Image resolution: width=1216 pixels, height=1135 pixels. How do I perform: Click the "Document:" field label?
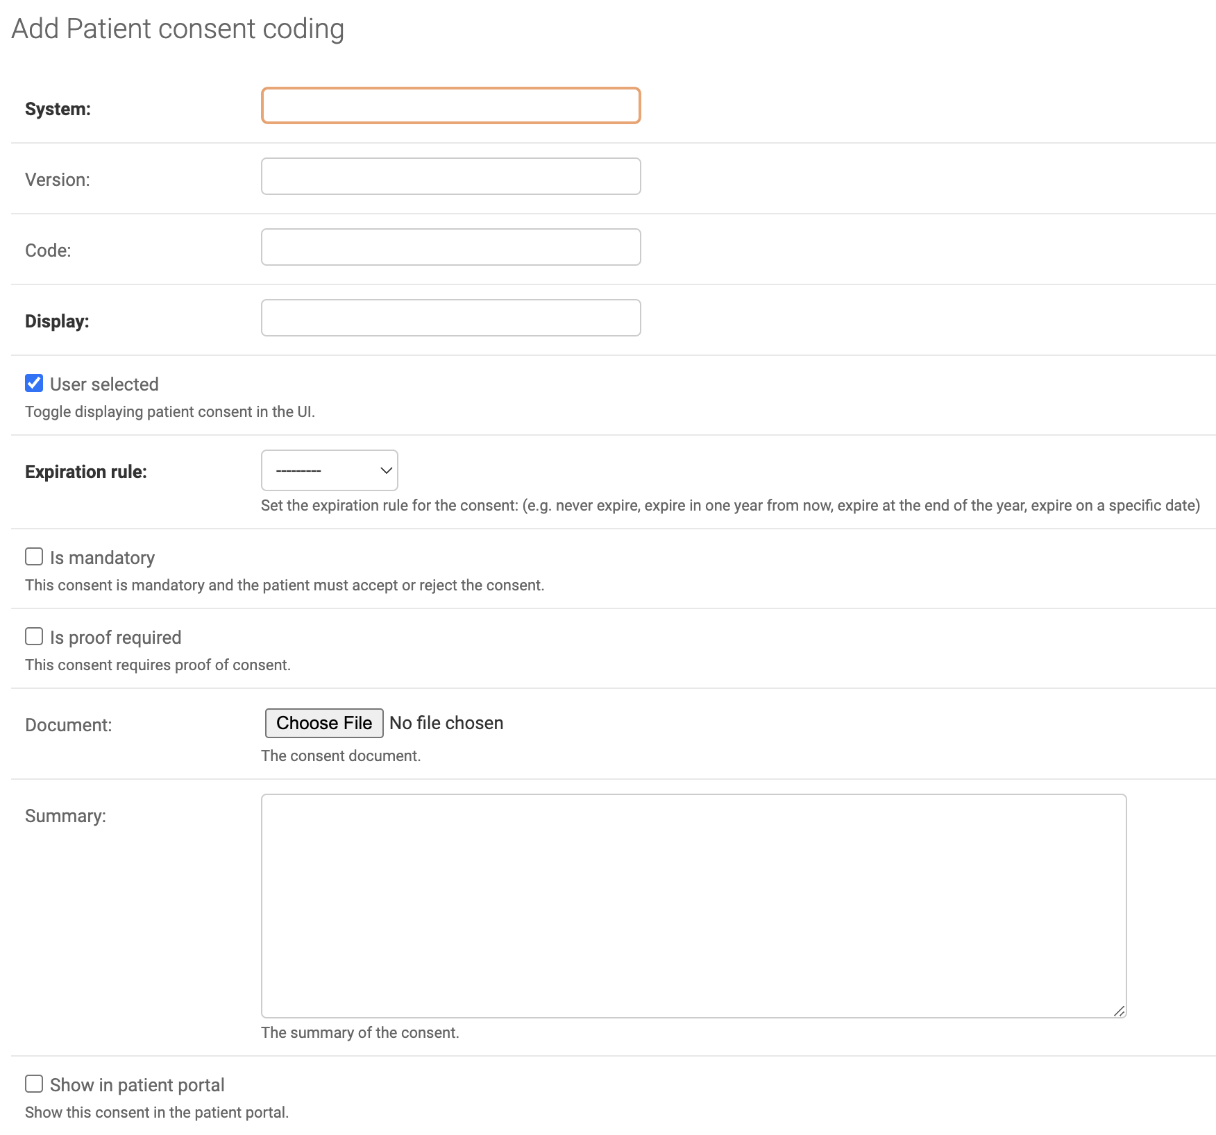pos(68,725)
